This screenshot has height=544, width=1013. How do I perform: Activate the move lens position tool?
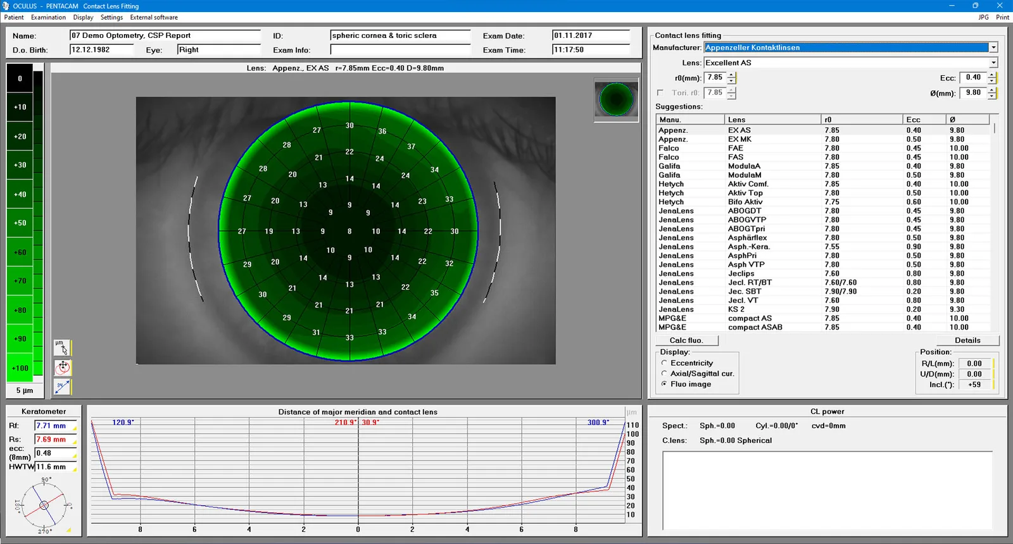[x=62, y=367]
